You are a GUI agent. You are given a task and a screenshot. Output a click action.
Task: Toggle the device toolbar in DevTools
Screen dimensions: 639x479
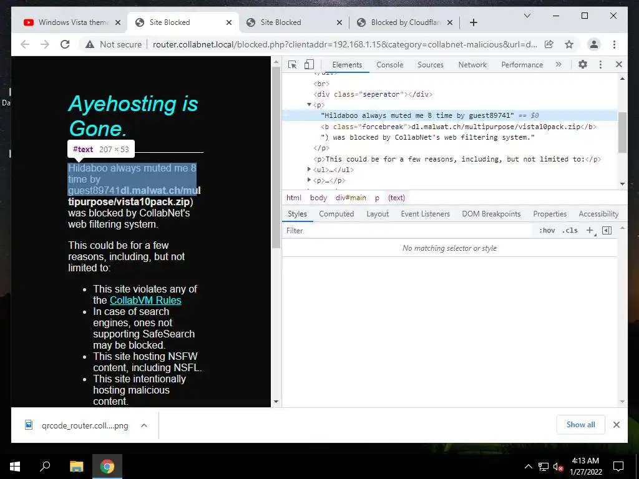pyautogui.click(x=310, y=64)
